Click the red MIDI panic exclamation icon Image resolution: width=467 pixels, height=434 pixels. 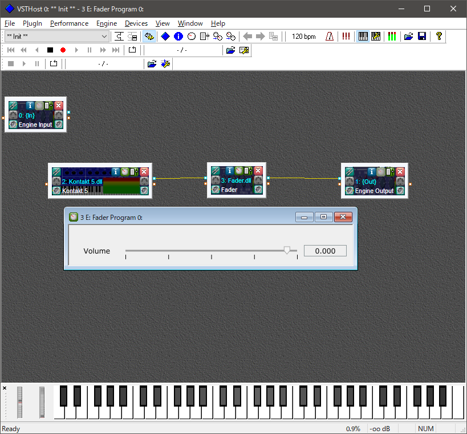coord(346,37)
